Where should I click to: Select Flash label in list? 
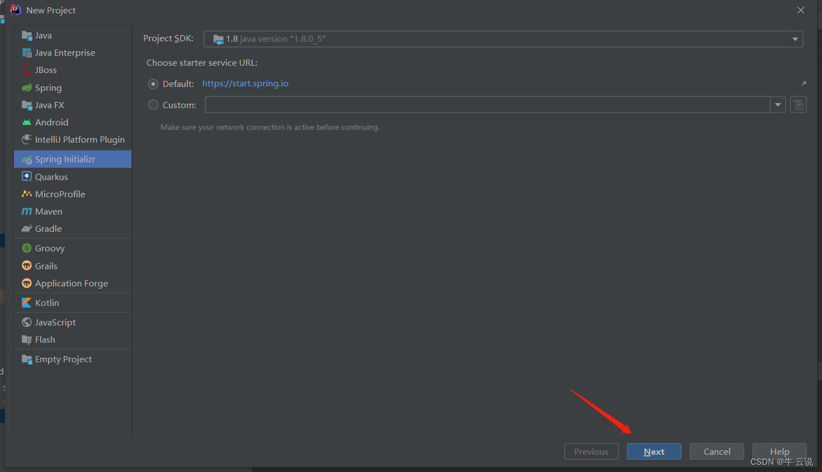click(x=45, y=340)
